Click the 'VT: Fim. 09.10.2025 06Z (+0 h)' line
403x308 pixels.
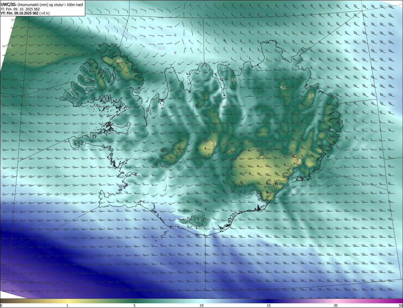point(25,13)
